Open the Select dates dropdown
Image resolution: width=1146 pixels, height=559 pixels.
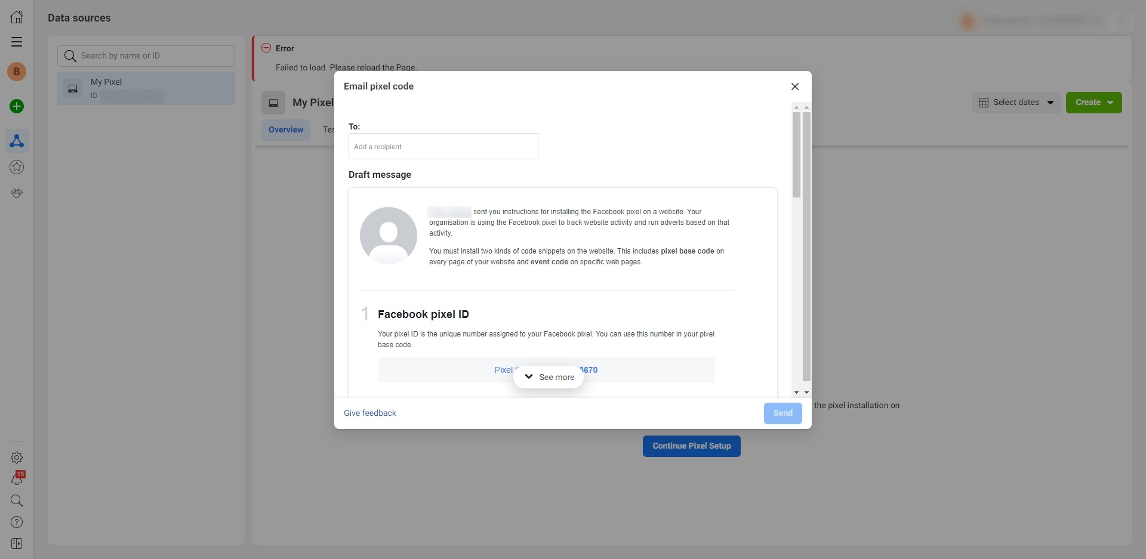point(1016,102)
